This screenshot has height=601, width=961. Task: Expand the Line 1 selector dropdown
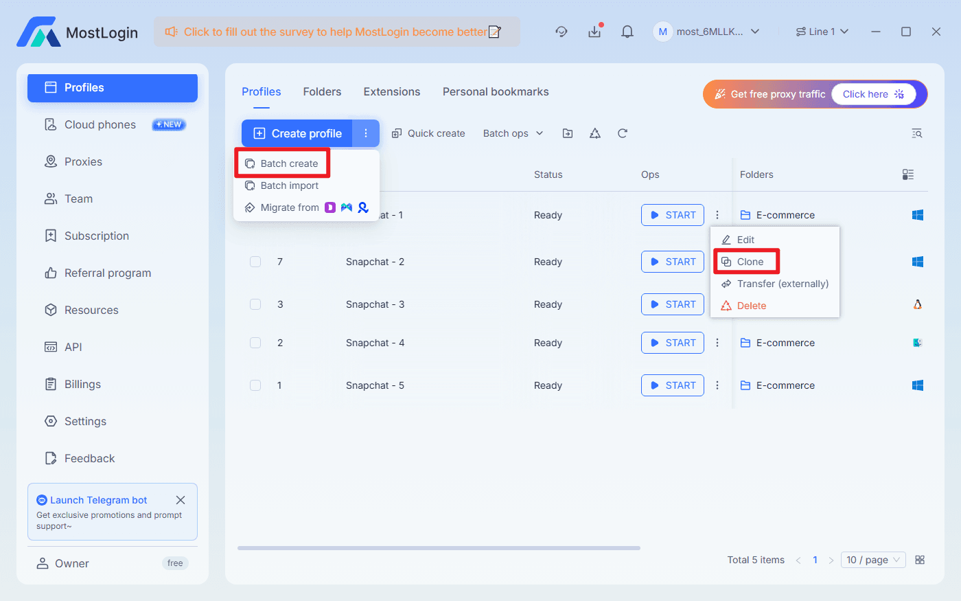[x=822, y=32]
